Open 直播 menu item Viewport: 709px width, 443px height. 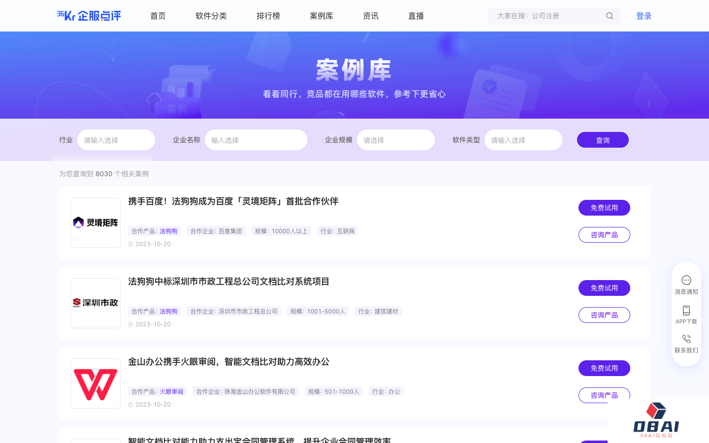click(416, 16)
